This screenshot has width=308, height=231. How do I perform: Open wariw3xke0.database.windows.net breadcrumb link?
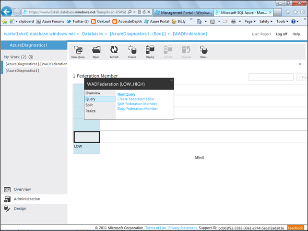tap(39, 34)
